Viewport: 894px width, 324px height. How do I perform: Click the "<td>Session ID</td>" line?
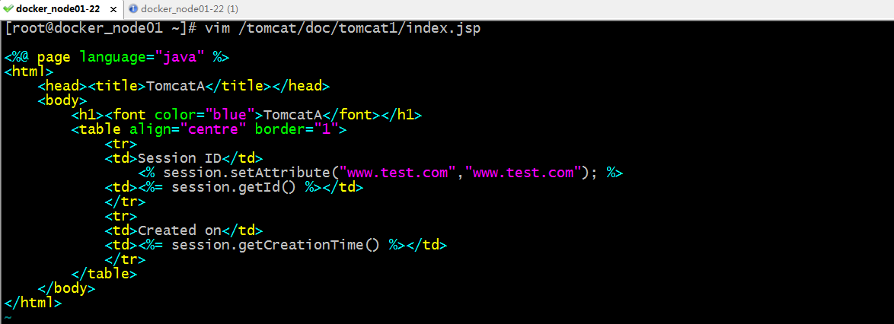click(x=184, y=159)
